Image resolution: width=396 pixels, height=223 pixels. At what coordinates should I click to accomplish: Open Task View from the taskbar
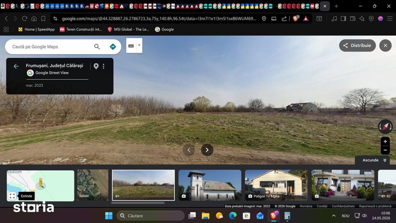192,216
